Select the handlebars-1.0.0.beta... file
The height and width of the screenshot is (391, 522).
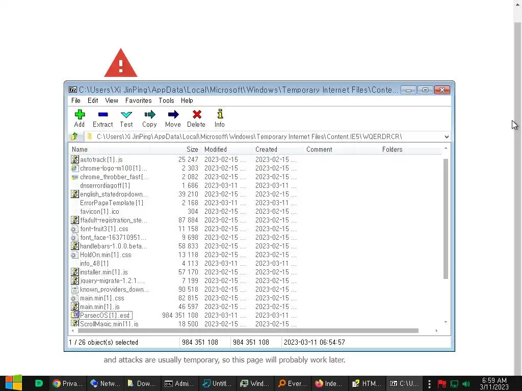(x=114, y=246)
